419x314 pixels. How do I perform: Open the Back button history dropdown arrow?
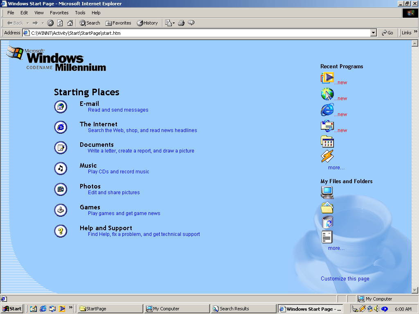point(27,23)
